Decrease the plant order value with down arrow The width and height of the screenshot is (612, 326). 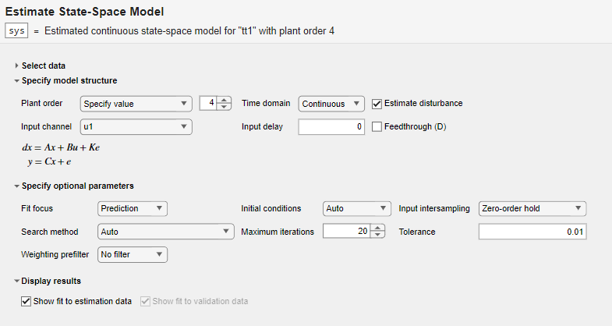coord(225,107)
